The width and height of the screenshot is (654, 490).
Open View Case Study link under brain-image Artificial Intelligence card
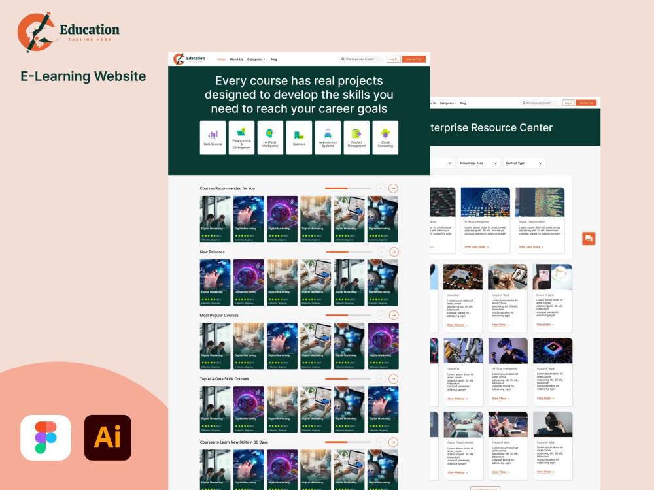click(476, 247)
